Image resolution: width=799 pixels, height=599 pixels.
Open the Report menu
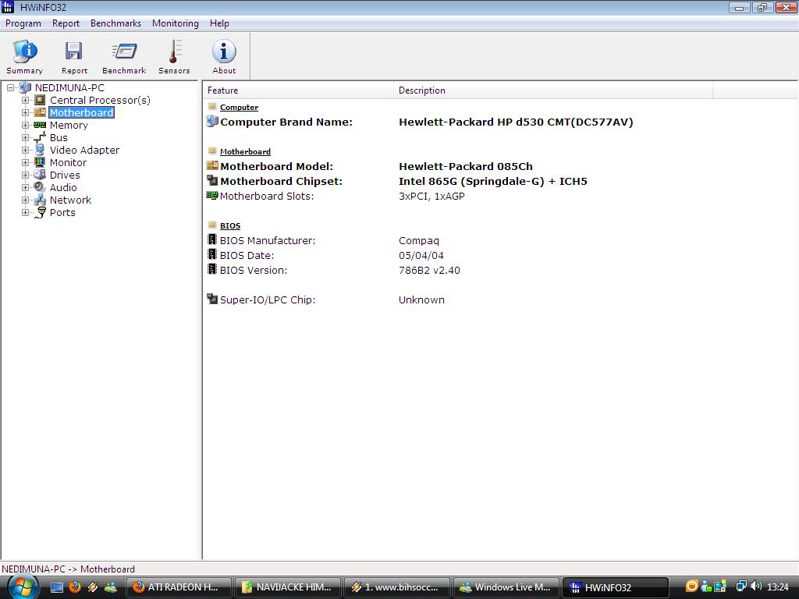coord(66,23)
